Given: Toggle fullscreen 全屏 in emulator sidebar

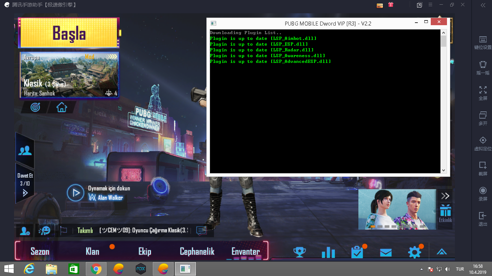Looking at the screenshot, I should pos(483,93).
